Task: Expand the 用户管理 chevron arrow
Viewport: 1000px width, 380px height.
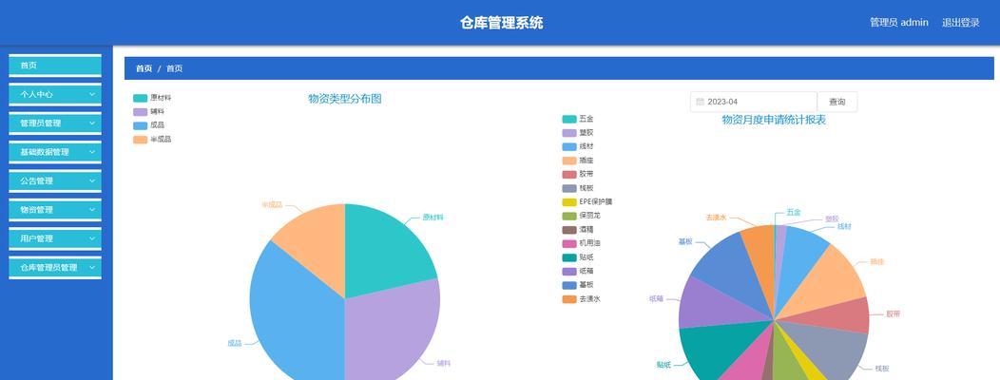Action: point(92,238)
